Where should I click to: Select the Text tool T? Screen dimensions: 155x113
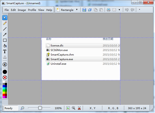(5, 52)
